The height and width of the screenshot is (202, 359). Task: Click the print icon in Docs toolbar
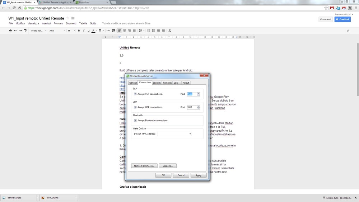tap(10, 30)
